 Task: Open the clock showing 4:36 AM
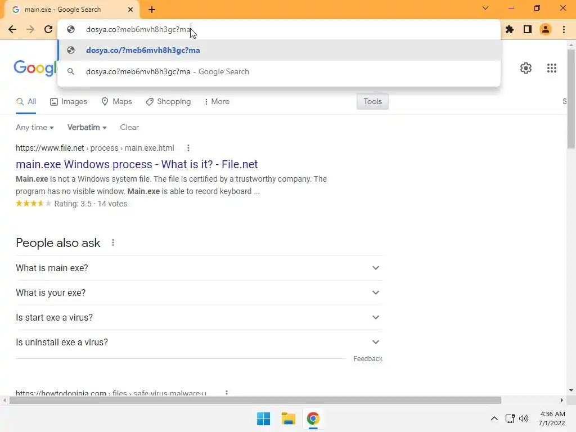coord(552,418)
